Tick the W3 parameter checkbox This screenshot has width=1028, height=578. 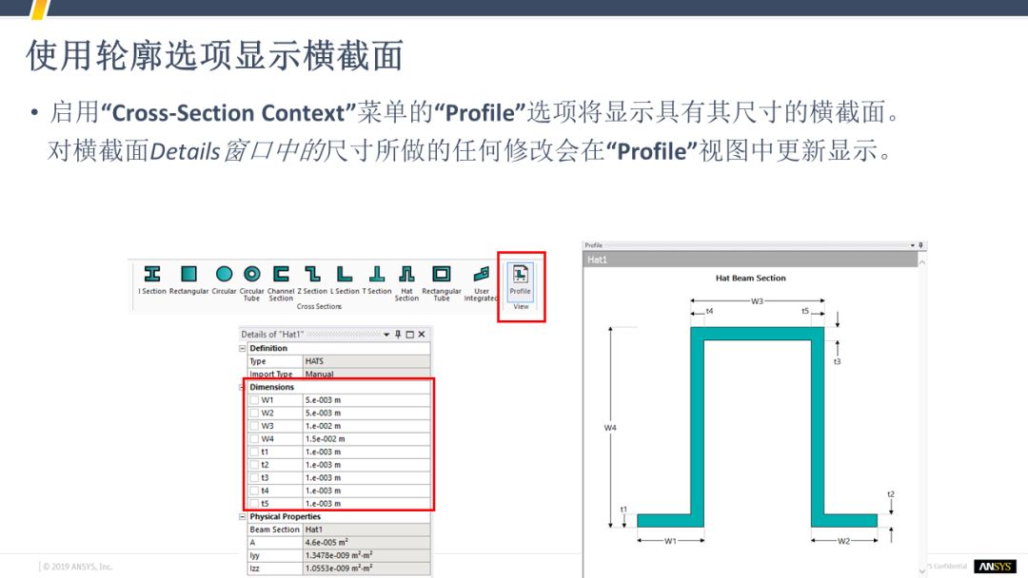[254, 426]
